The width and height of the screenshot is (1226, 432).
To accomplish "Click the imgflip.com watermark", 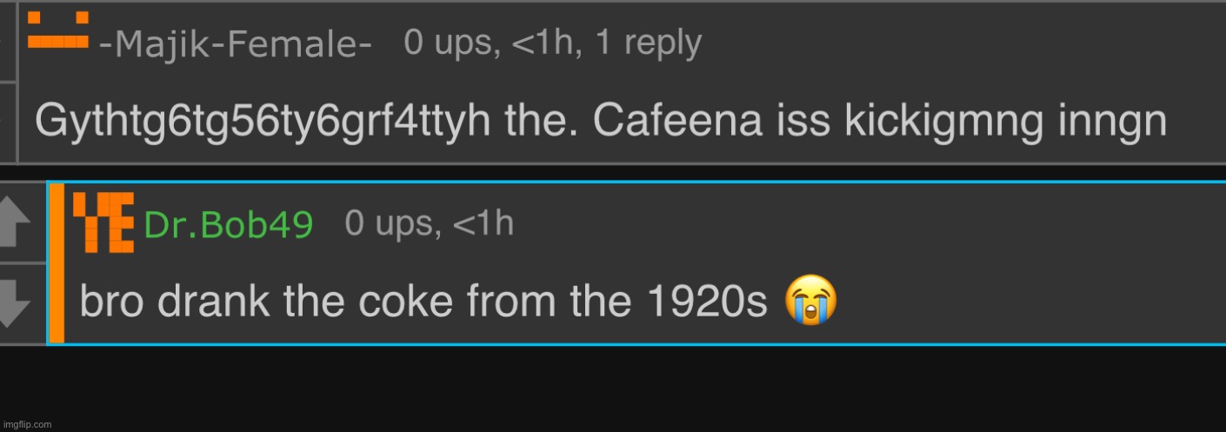I will tap(27, 424).
